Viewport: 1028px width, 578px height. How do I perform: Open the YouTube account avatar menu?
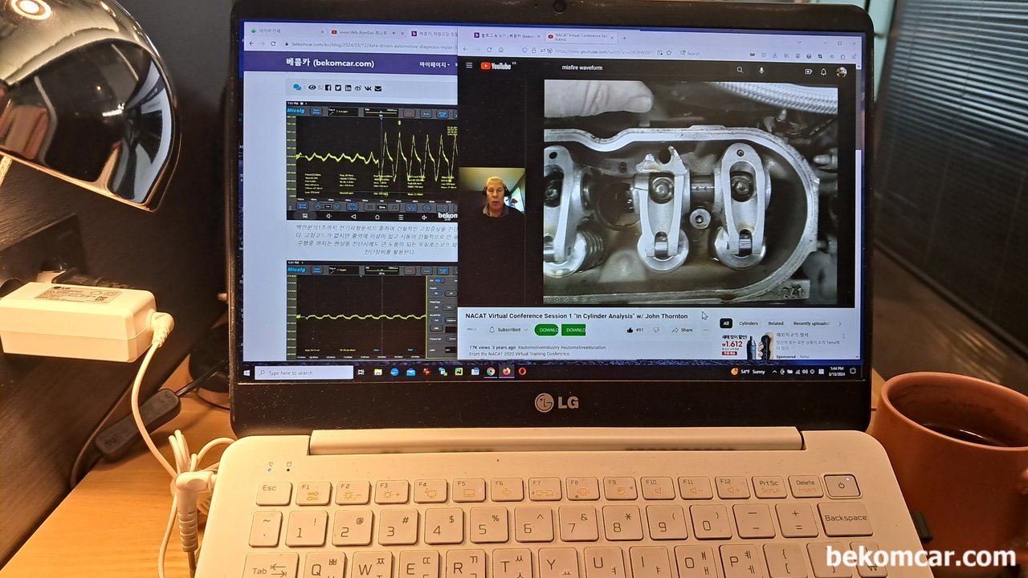[x=841, y=72]
